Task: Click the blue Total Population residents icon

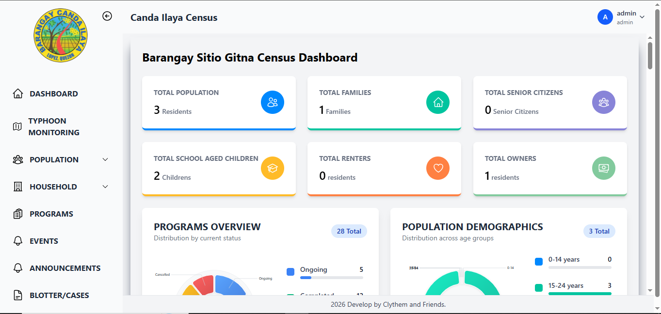Action: (x=272, y=102)
